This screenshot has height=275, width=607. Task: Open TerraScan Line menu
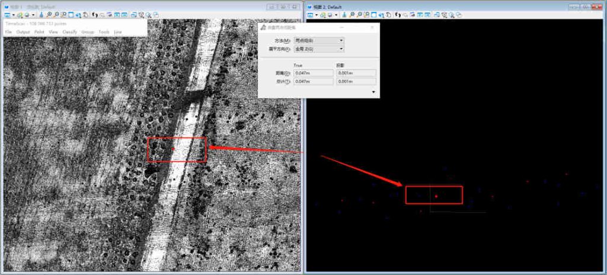pyautogui.click(x=118, y=32)
